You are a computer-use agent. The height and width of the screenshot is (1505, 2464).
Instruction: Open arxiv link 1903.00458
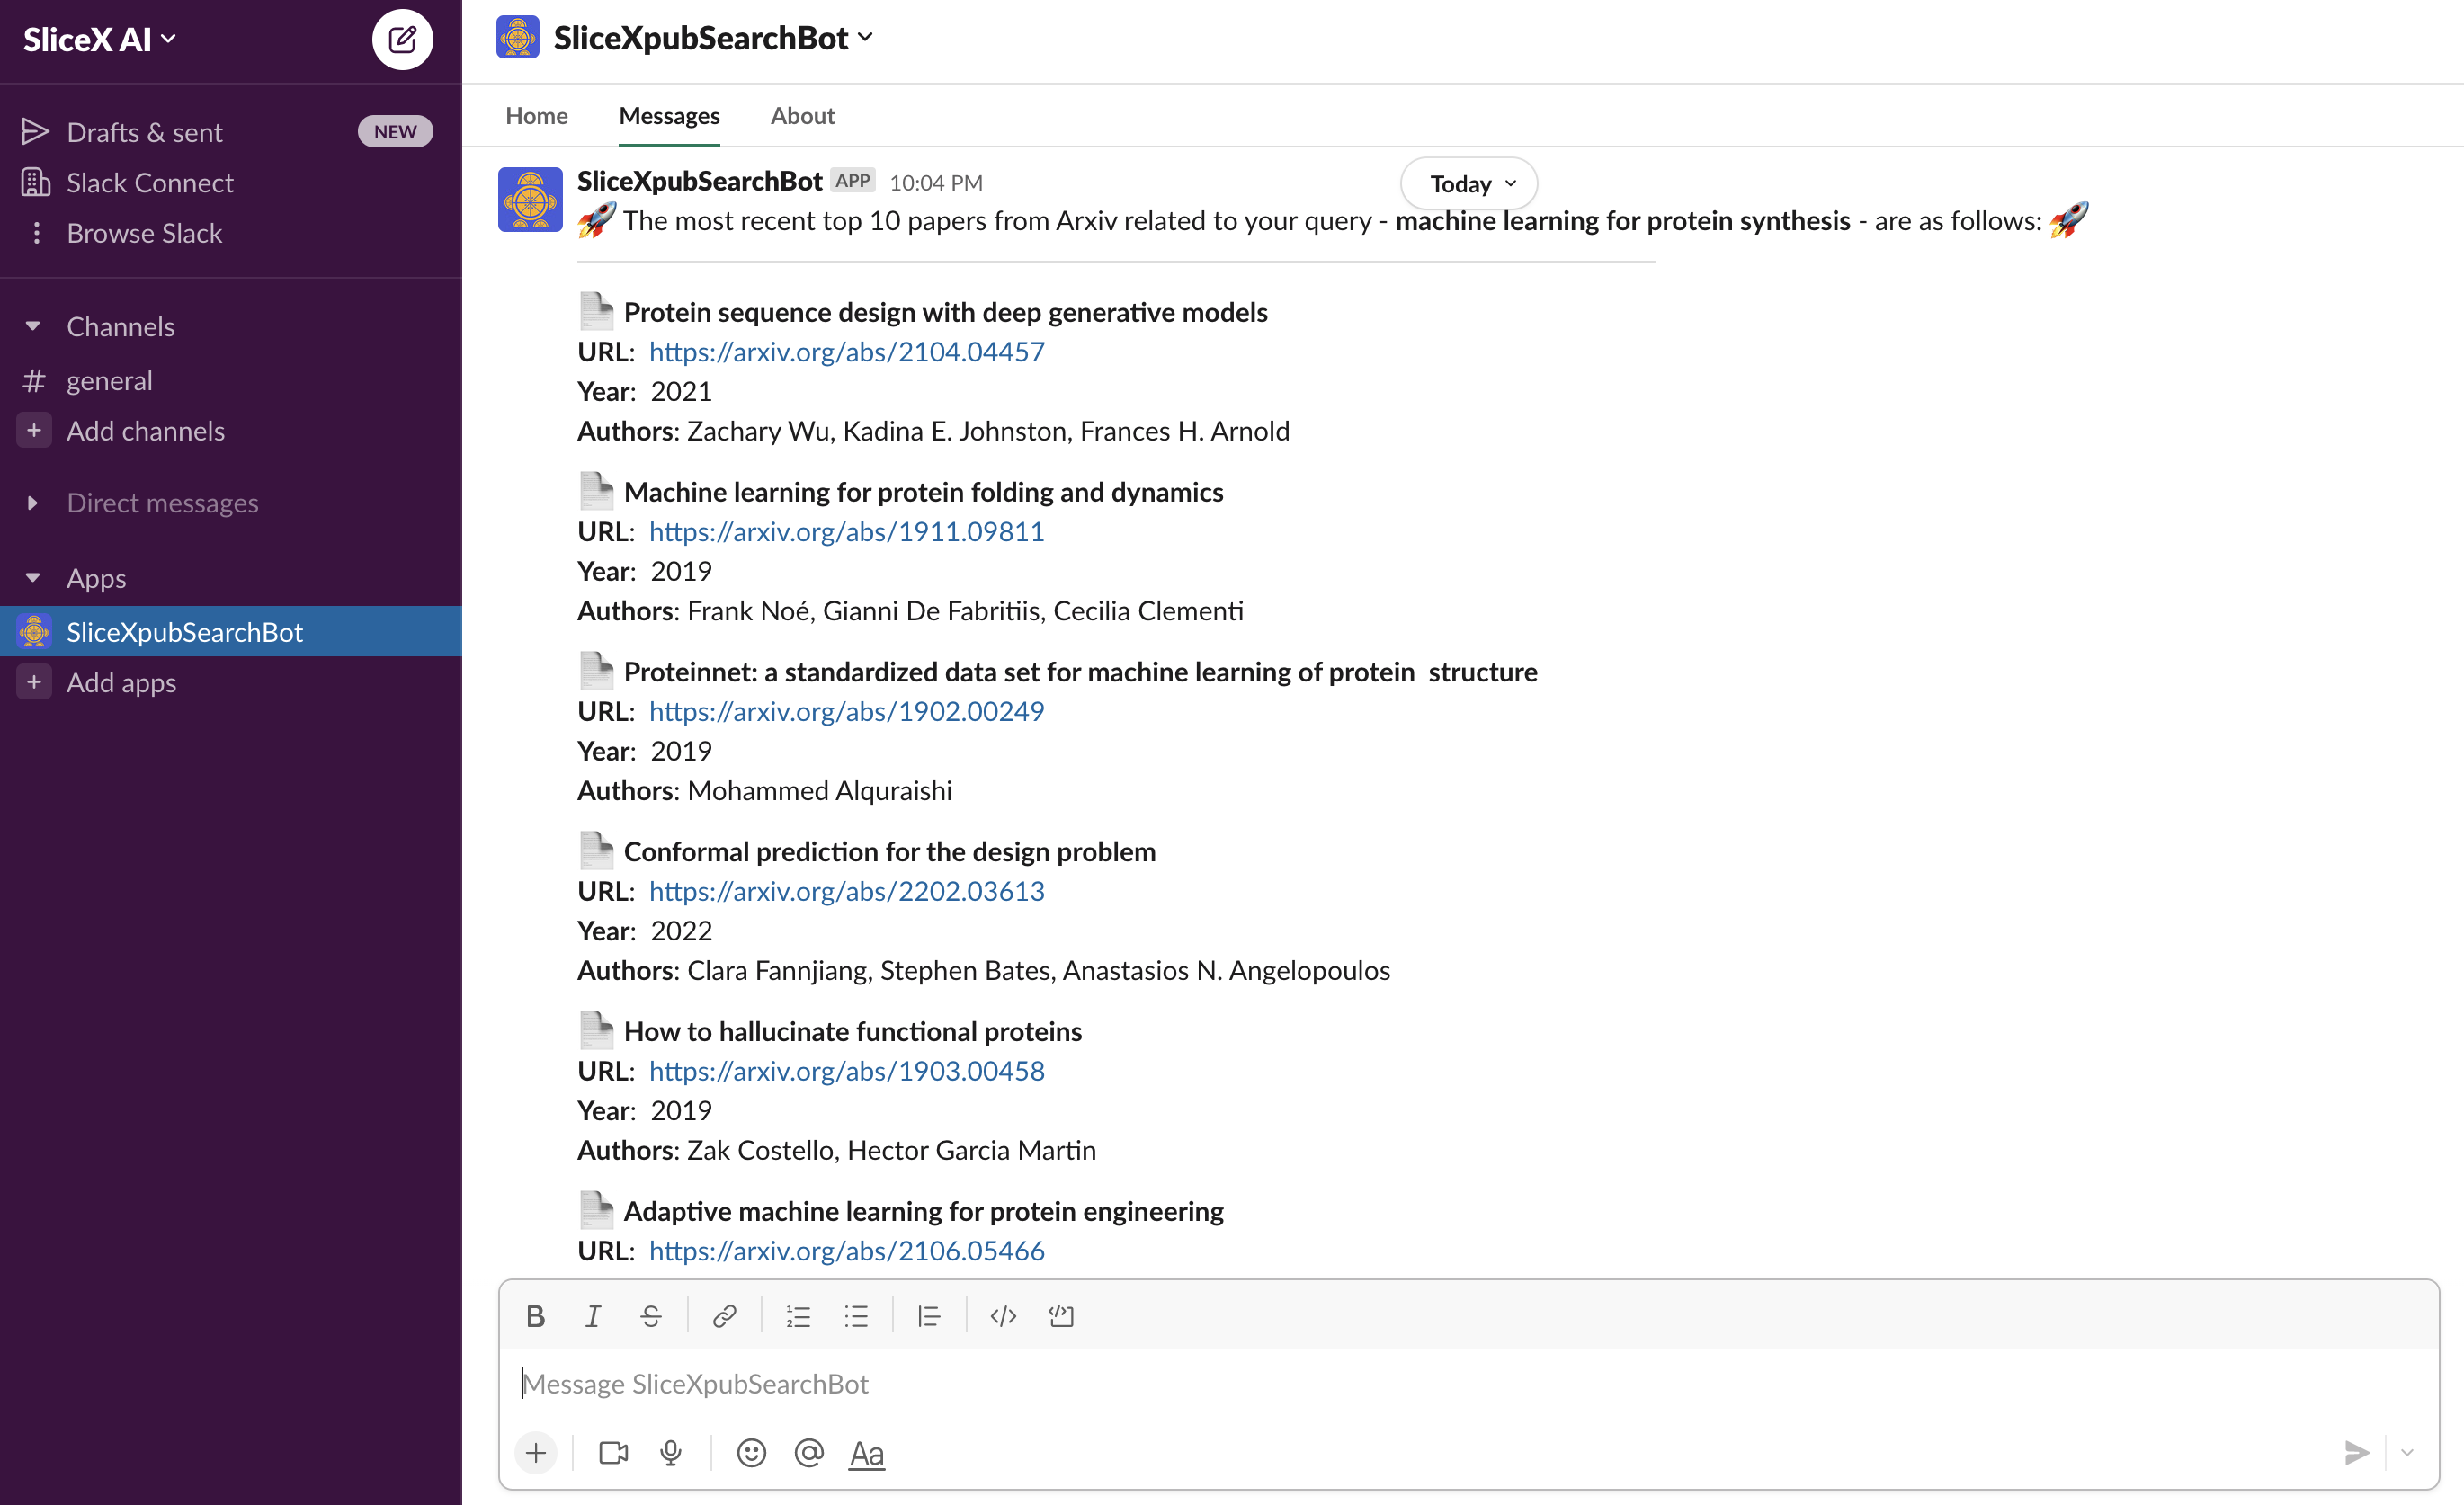pyautogui.click(x=847, y=1071)
